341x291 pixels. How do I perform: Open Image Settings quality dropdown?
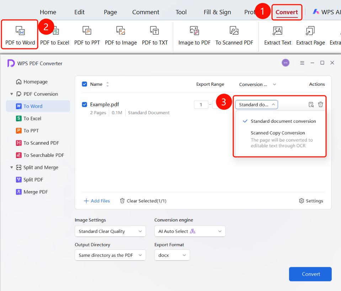pos(110,231)
